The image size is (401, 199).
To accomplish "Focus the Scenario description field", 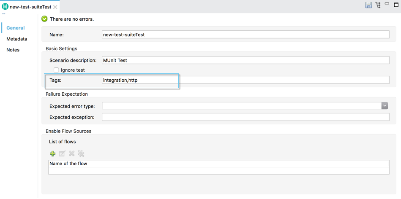I will tap(245, 60).
